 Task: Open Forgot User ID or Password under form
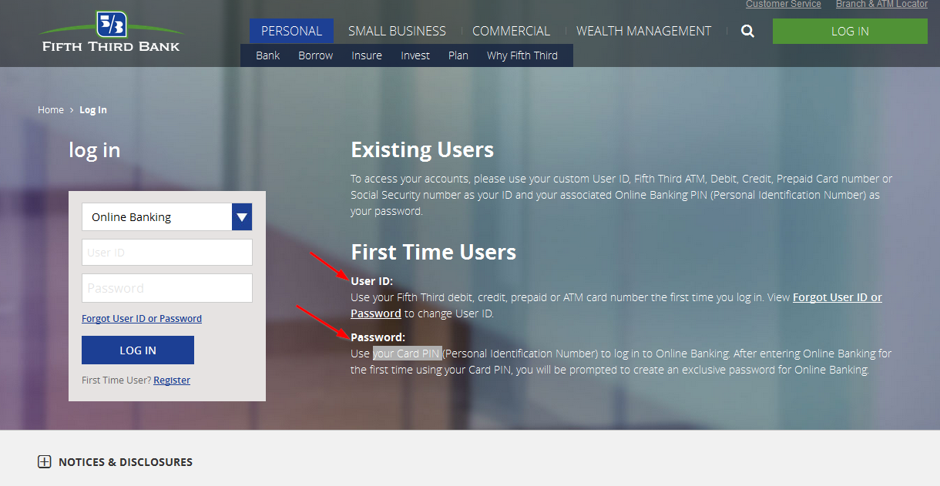click(x=142, y=319)
